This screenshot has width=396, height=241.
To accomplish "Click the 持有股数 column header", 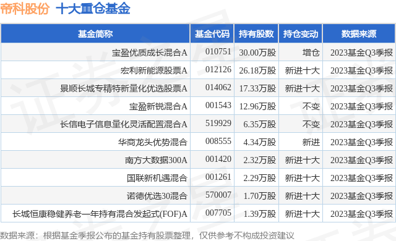I will 256,34.
